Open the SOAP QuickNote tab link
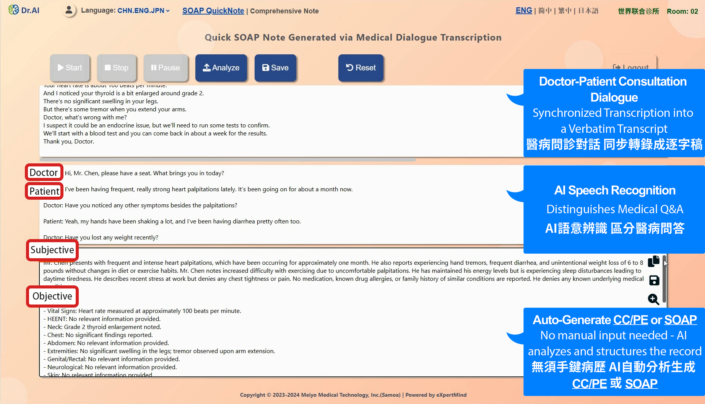The height and width of the screenshot is (404, 705). [213, 11]
